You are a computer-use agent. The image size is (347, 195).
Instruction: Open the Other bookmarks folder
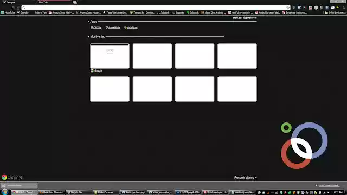coord(335,12)
